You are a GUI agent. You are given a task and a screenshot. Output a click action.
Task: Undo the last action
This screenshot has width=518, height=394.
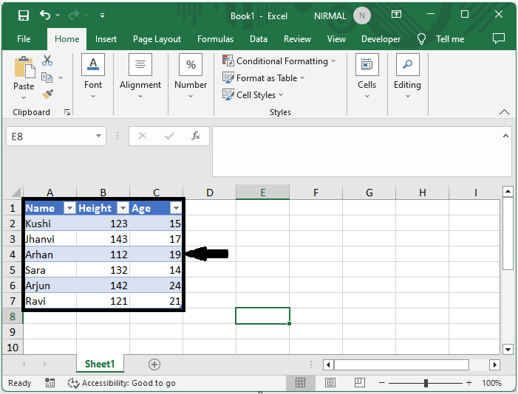(45, 15)
